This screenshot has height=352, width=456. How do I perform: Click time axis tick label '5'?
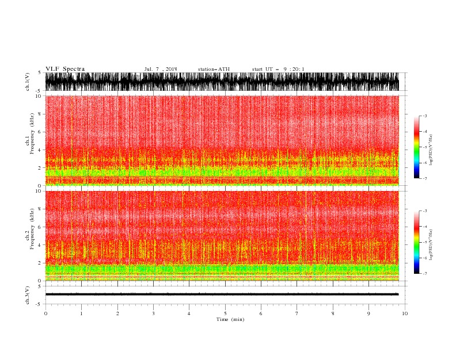click(225, 313)
